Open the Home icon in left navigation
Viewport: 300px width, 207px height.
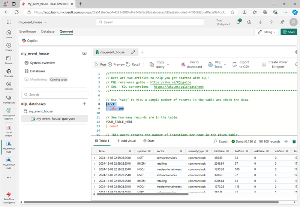(9, 34)
